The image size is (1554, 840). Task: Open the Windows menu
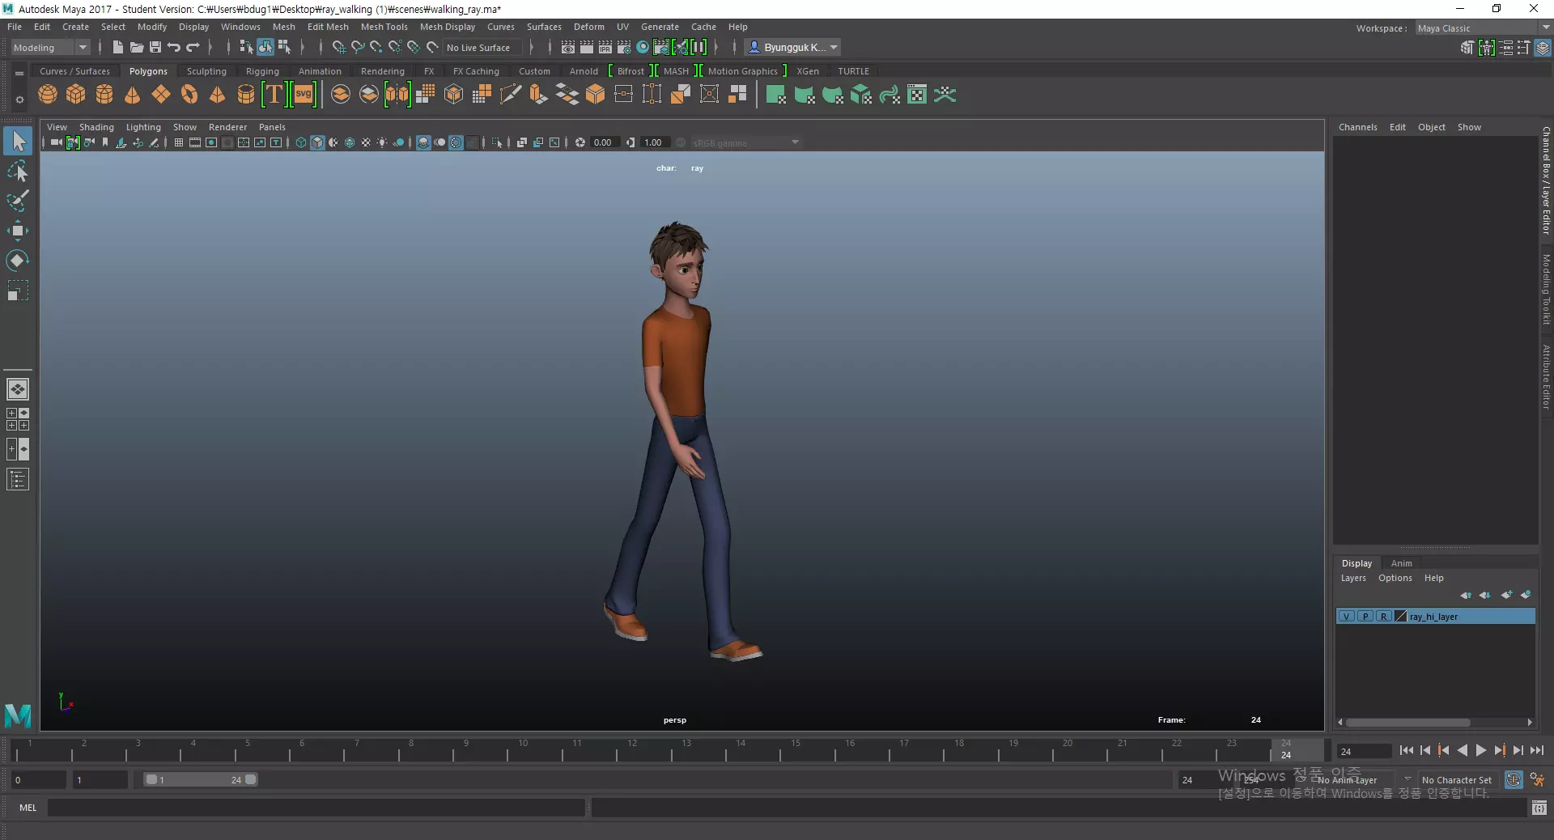(x=240, y=27)
